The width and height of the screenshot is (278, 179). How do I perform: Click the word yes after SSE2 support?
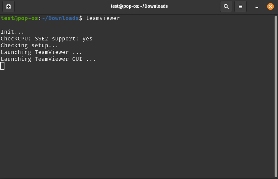88,39
